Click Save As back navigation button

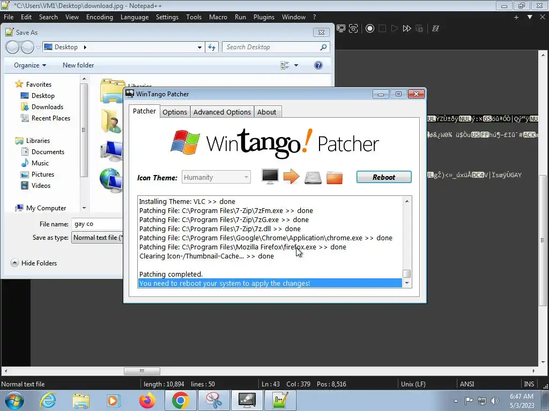click(13, 47)
